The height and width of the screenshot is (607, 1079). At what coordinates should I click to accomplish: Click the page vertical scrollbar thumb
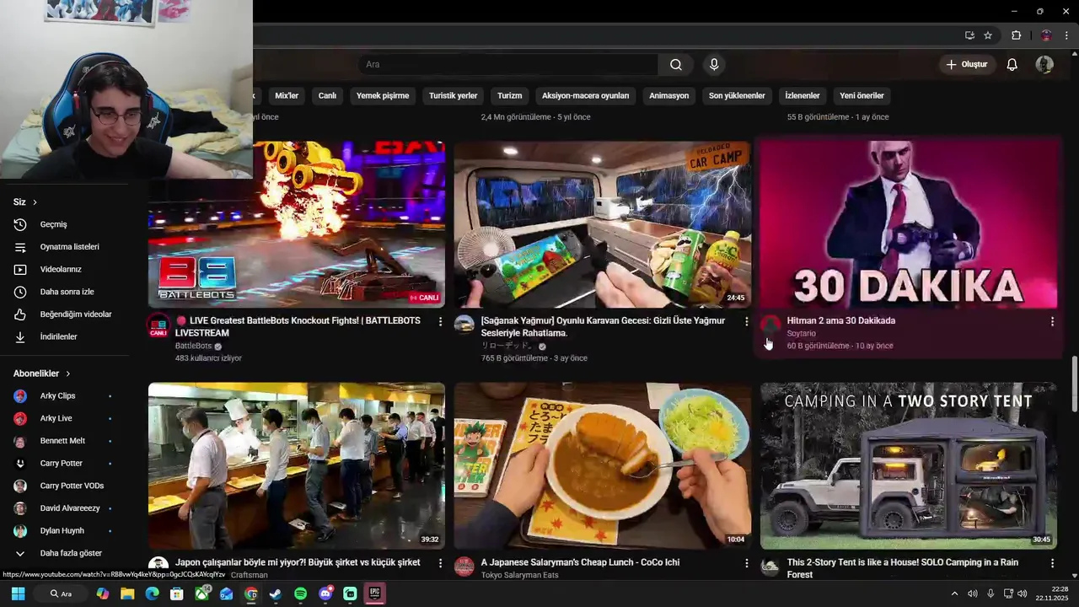(1074, 384)
